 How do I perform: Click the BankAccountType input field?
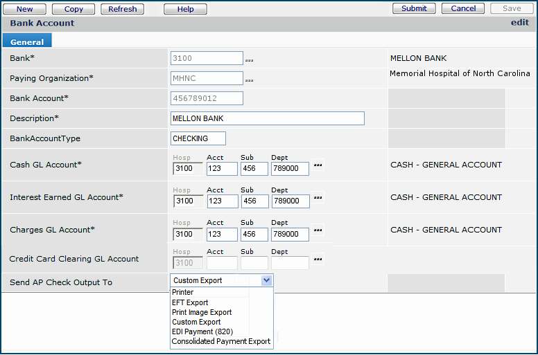(198, 138)
